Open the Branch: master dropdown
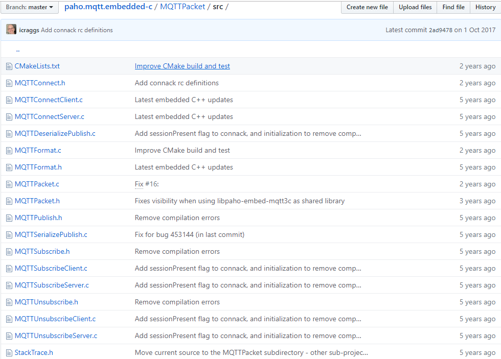The height and width of the screenshot is (359, 501). coord(30,7)
